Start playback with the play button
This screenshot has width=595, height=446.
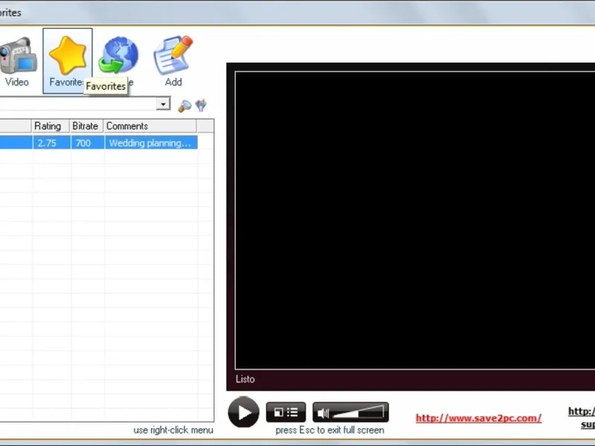[x=244, y=412]
